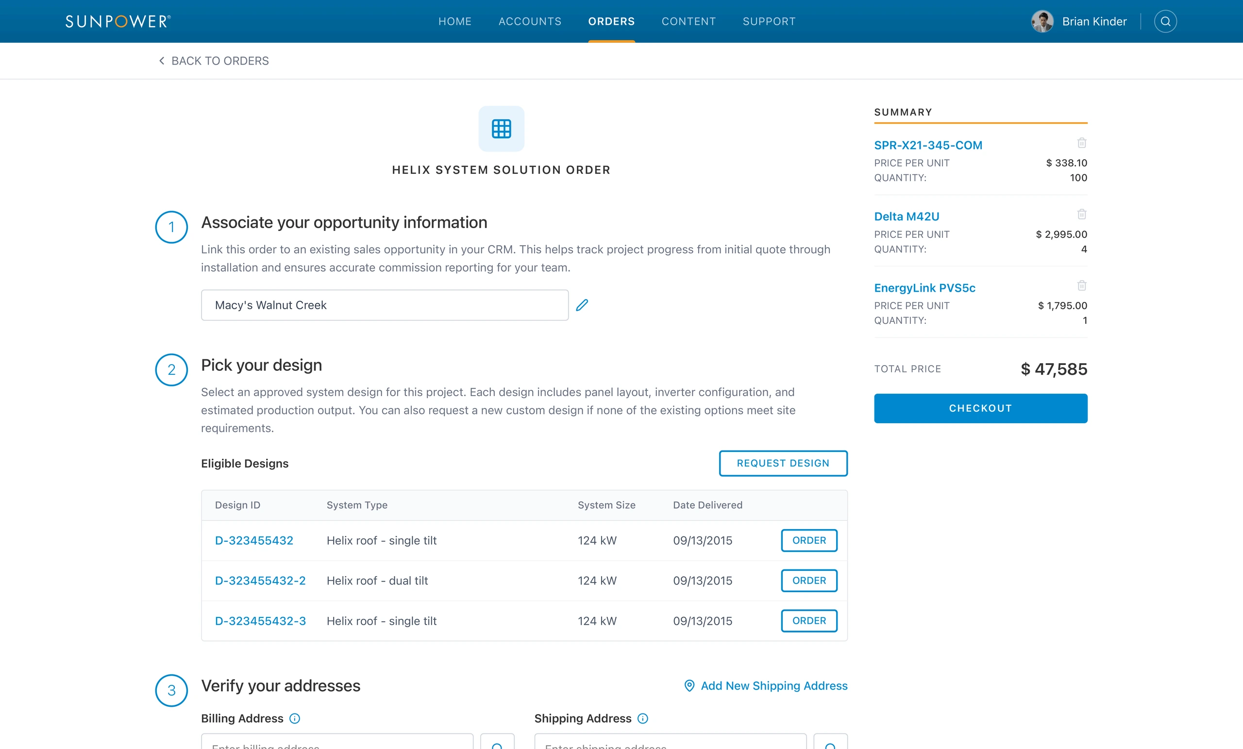Go back using the Back to Orders chevron
This screenshot has width=1243, height=749.
(161, 61)
